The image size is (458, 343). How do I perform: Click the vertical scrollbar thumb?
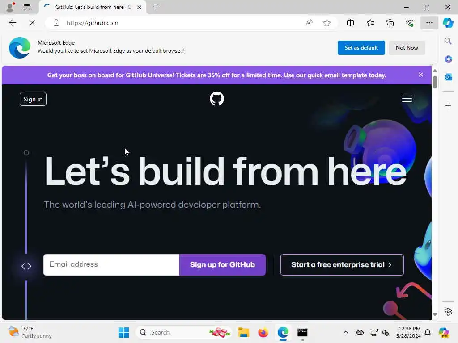435,82
